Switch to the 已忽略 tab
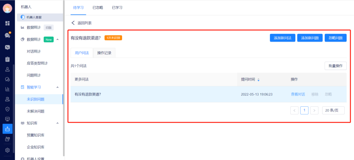354x160 pixels. (98, 8)
